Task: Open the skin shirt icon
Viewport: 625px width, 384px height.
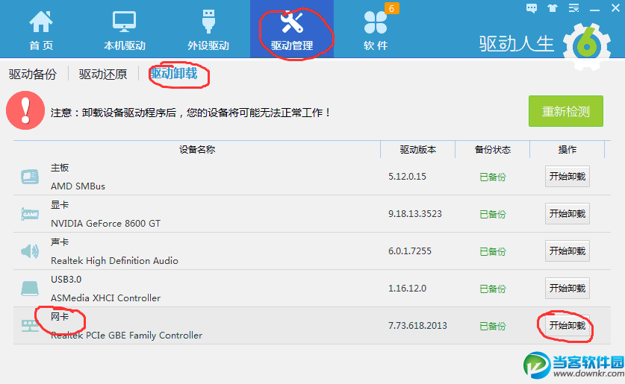Action: [x=553, y=8]
